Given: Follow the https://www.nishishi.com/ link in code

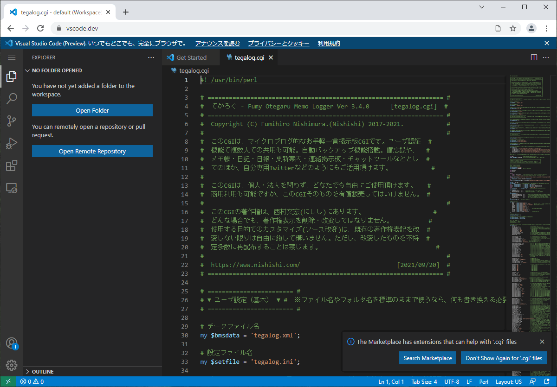Looking at the screenshot, I should 255,265.
